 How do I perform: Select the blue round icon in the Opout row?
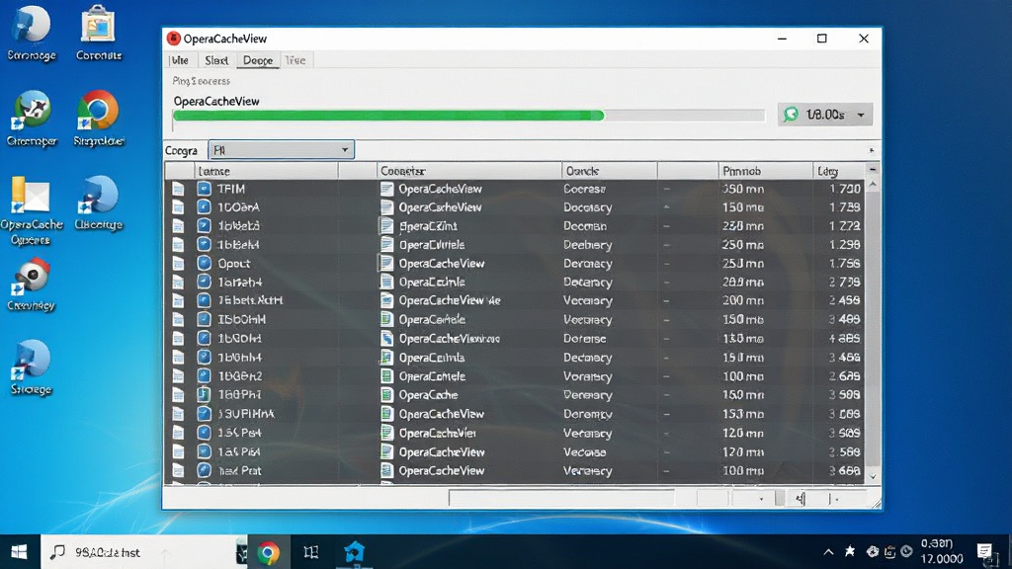pos(204,263)
